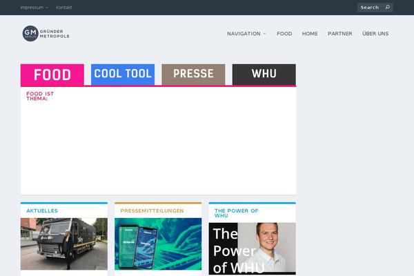The height and width of the screenshot is (276, 414).
Task: Open the AKTUELLES section heading
Action: (42, 210)
